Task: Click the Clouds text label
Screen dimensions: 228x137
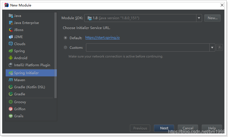Action: pyautogui.click(x=20, y=44)
